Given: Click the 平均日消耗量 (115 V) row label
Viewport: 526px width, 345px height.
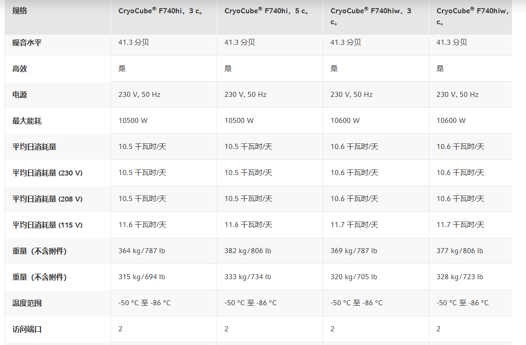Looking at the screenshot, I should click(x=48, y=225).
